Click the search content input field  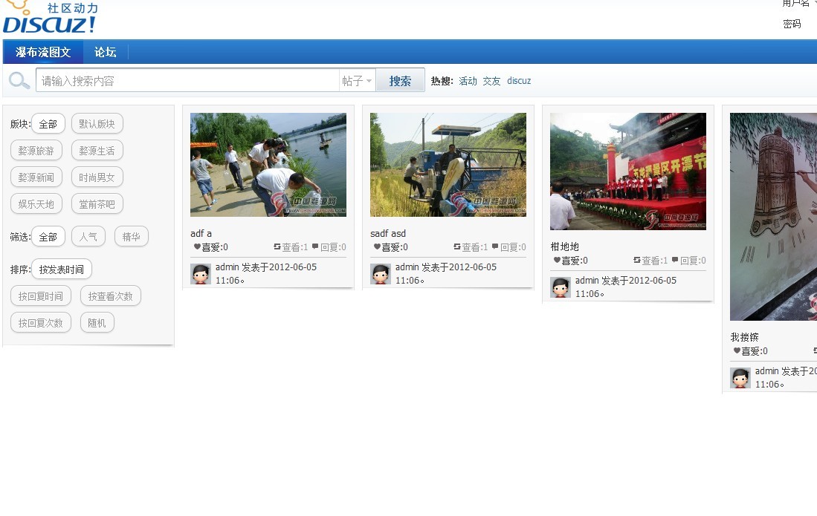(x=187, y=81)
